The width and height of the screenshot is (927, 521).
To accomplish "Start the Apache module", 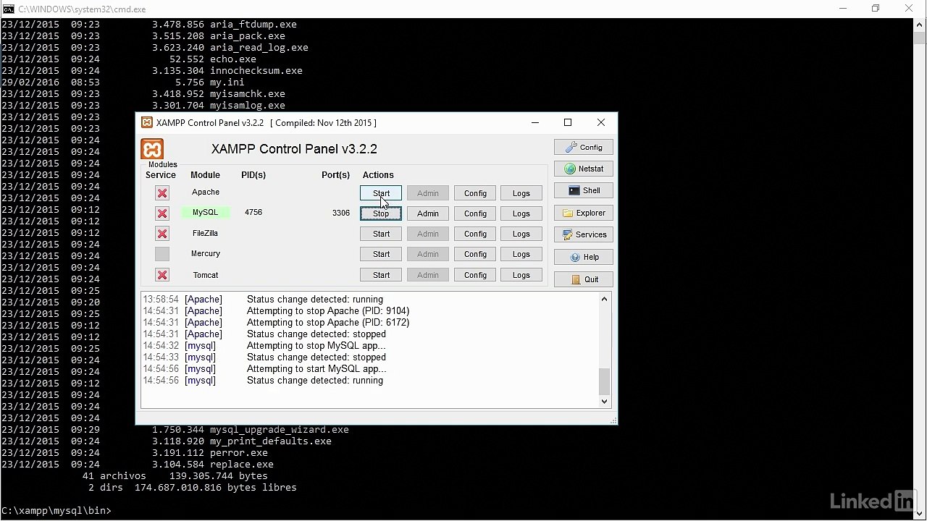I will pyautogui.click(x=381, y=193).
